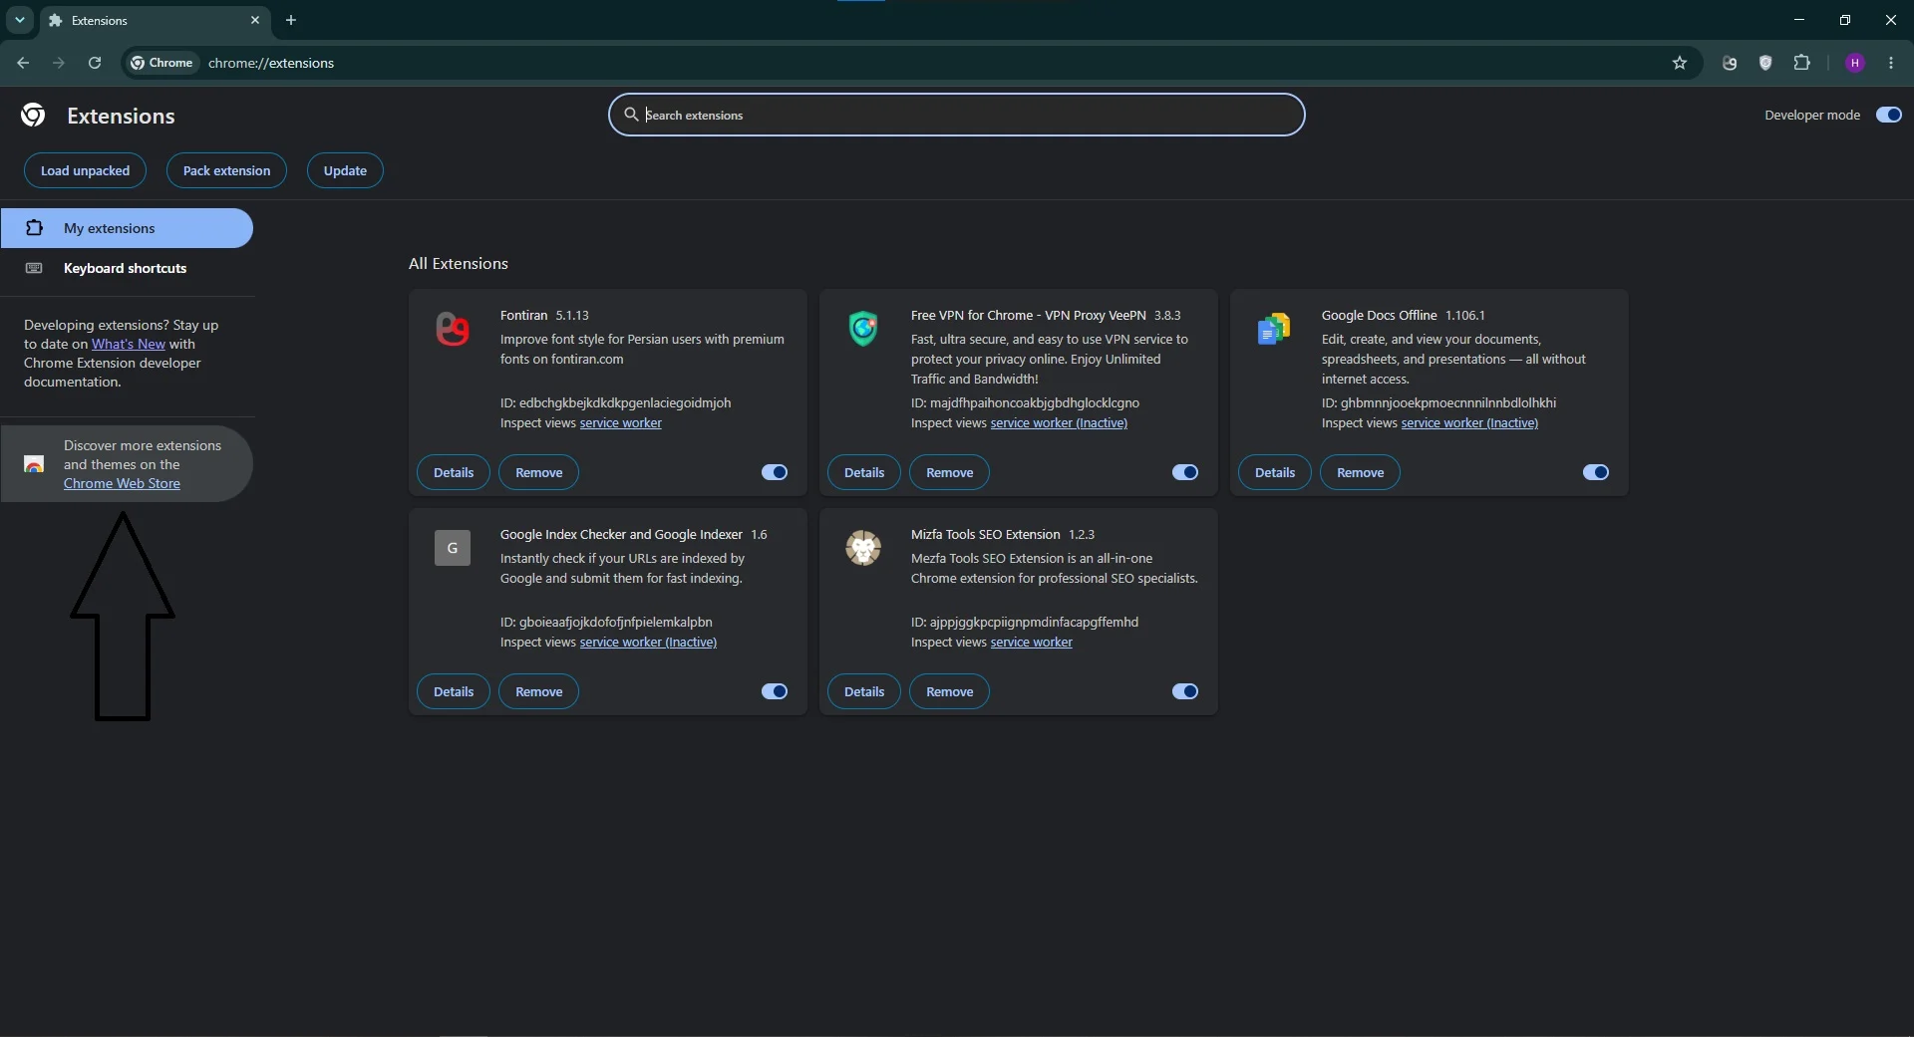Click the All Extensions heading
The image size is (1914, 1037).
[x=459, y=263]
